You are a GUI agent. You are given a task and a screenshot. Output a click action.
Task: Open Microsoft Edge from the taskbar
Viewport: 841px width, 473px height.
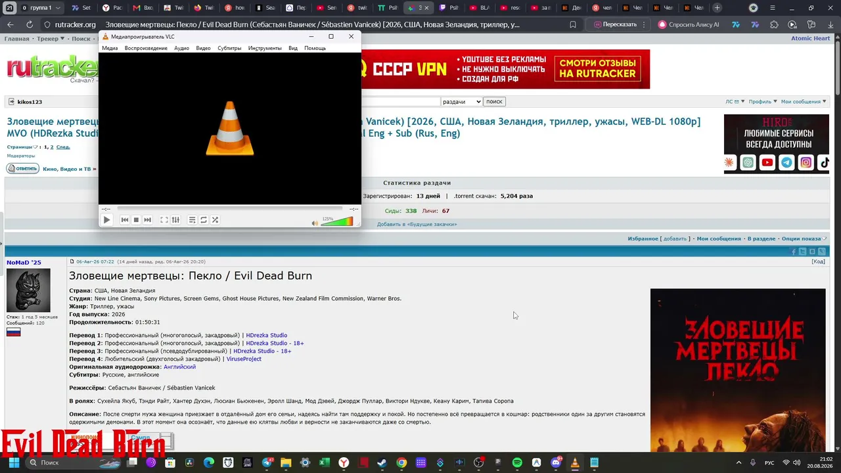pos(209,462)
